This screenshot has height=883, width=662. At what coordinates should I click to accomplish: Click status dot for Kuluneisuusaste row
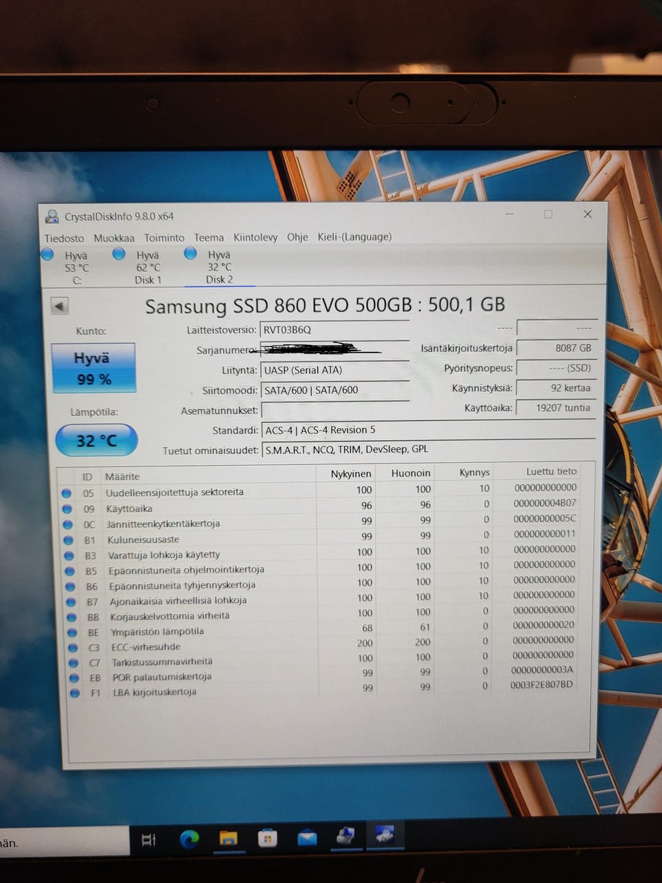click(69, 540)
